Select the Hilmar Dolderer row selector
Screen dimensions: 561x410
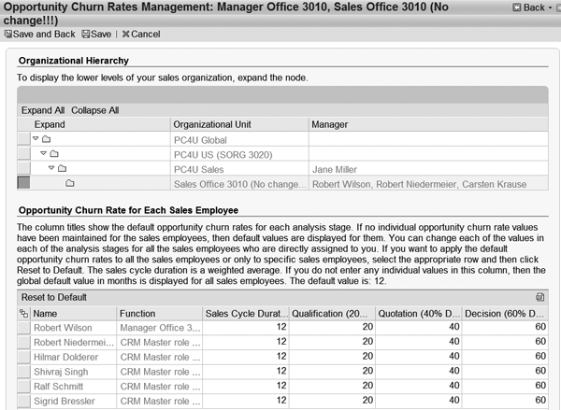[23, 356]
